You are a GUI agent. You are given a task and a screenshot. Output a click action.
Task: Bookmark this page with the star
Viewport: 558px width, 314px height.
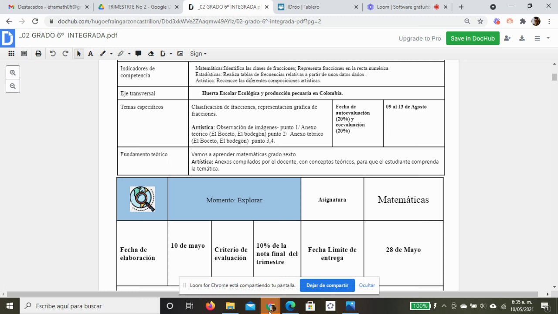(x=480, y=21)
